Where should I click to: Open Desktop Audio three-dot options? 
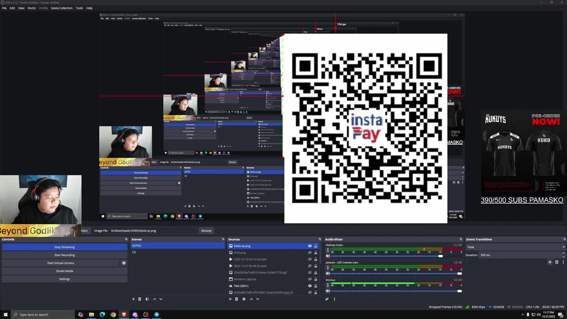[328, 251]
